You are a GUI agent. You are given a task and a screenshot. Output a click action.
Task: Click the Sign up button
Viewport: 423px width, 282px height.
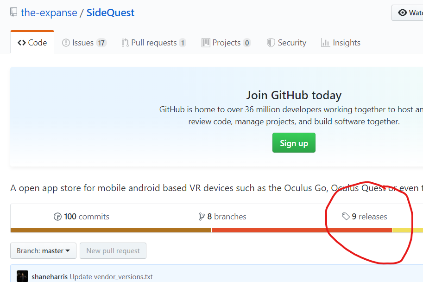pos(294,142)
